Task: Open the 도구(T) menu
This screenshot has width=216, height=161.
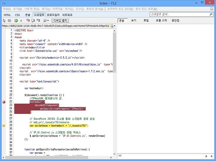Action: [x=80, y=9]
